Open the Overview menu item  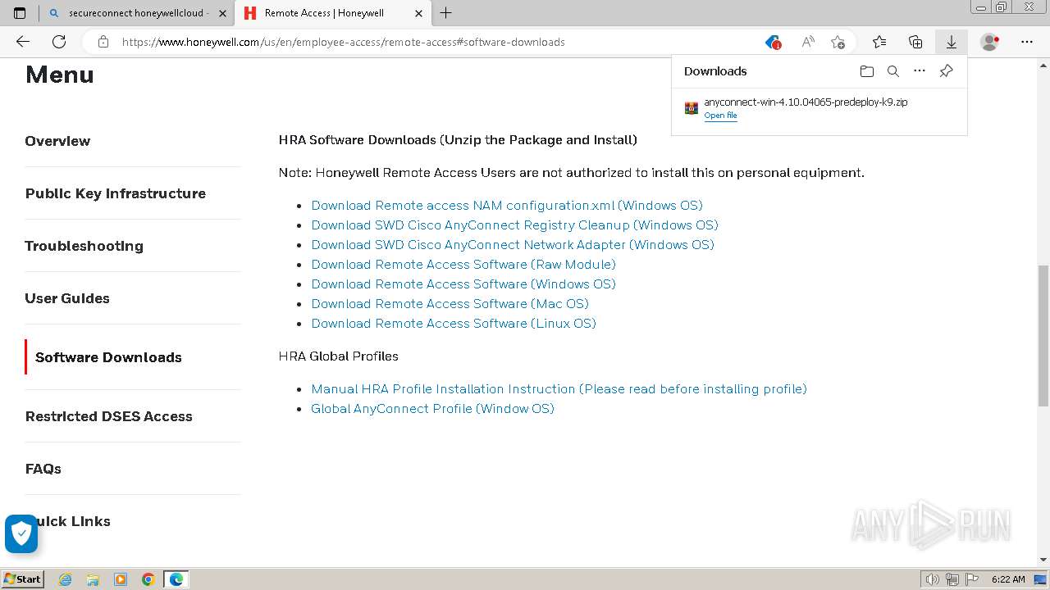(x=57, y=141)
